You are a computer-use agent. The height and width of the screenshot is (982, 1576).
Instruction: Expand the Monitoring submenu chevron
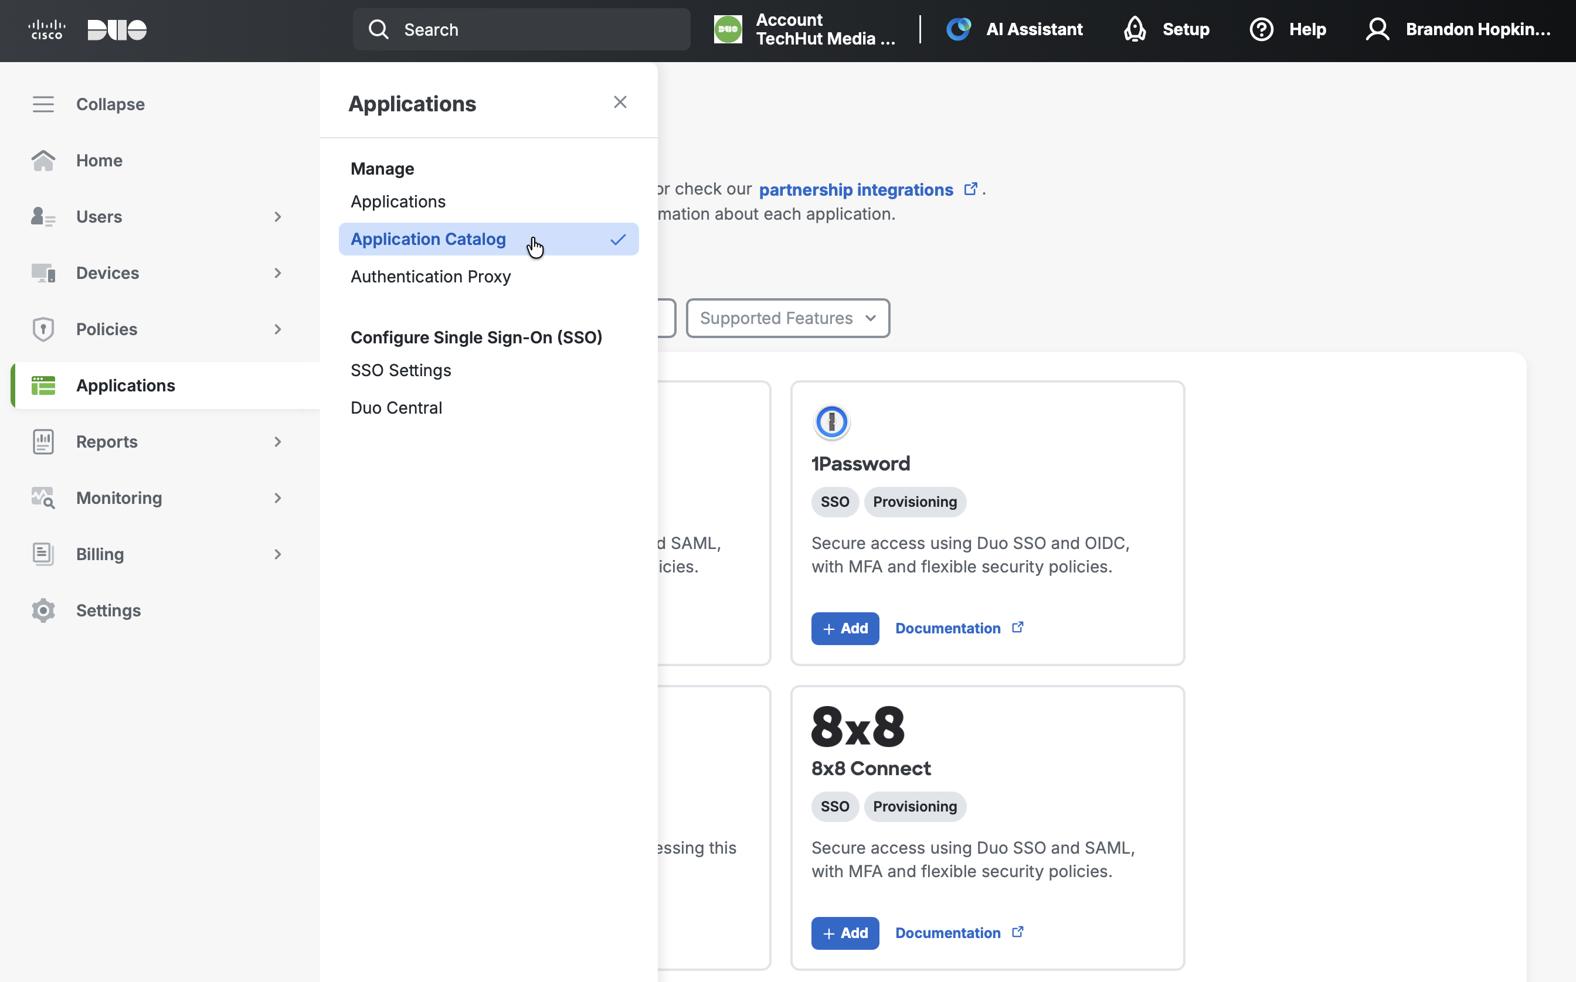point(277,498)
